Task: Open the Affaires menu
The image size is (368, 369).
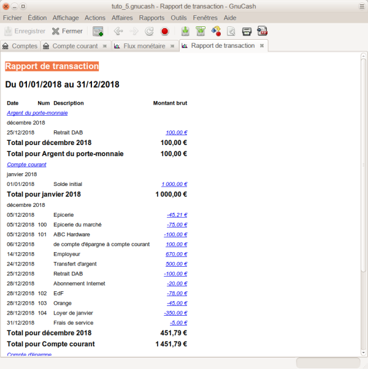Action: tap(122, 18)
